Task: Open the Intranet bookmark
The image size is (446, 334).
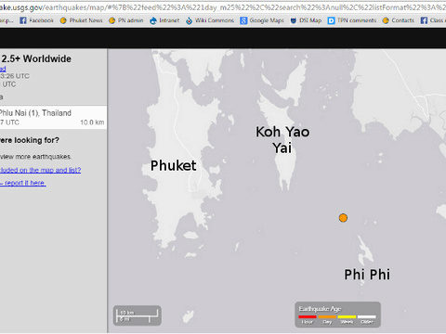Action: (164, 20)
